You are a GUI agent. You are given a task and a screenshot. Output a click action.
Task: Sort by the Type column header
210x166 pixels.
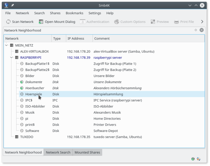[59, 38]
